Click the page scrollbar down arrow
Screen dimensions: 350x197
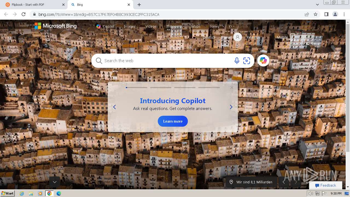coord(348,187)
